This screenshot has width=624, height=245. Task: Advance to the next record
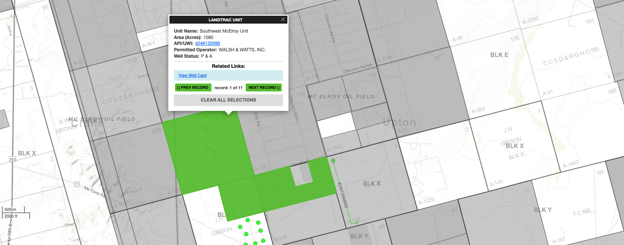264,88
